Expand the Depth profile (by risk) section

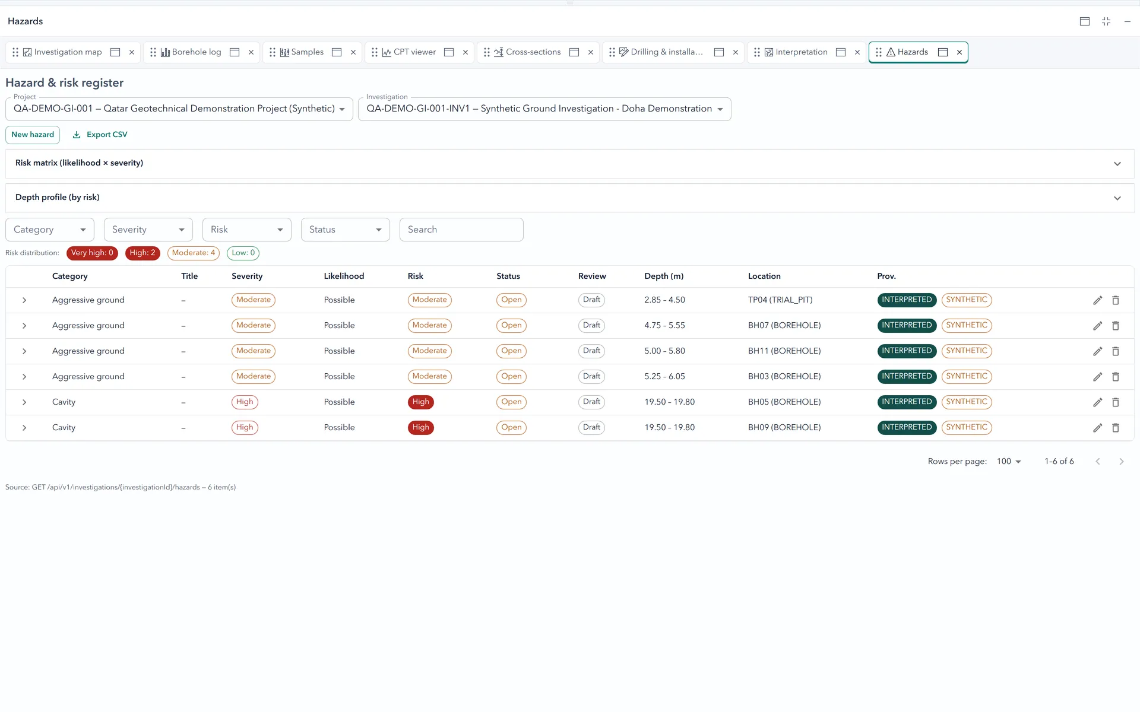coord(570,198)
